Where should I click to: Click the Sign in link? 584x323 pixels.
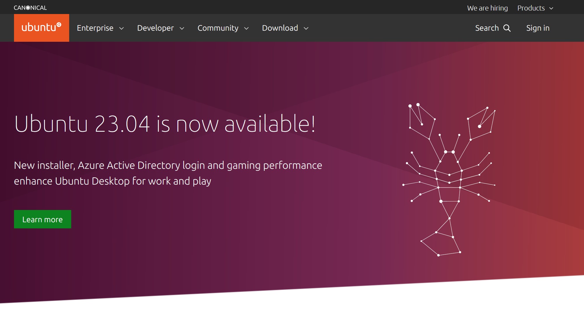click(x=538, y=28)
